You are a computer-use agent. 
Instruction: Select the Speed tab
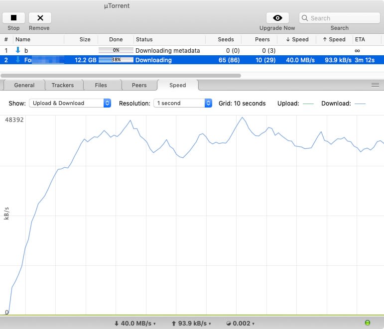177,85
